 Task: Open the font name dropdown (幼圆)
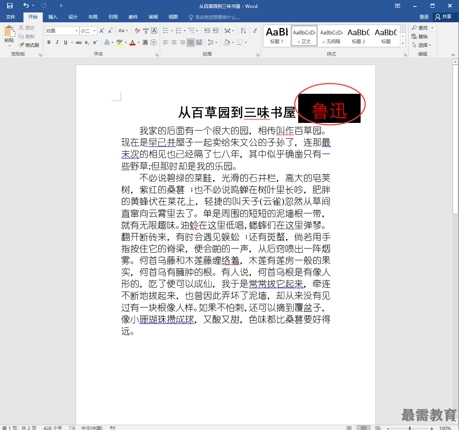76,31
